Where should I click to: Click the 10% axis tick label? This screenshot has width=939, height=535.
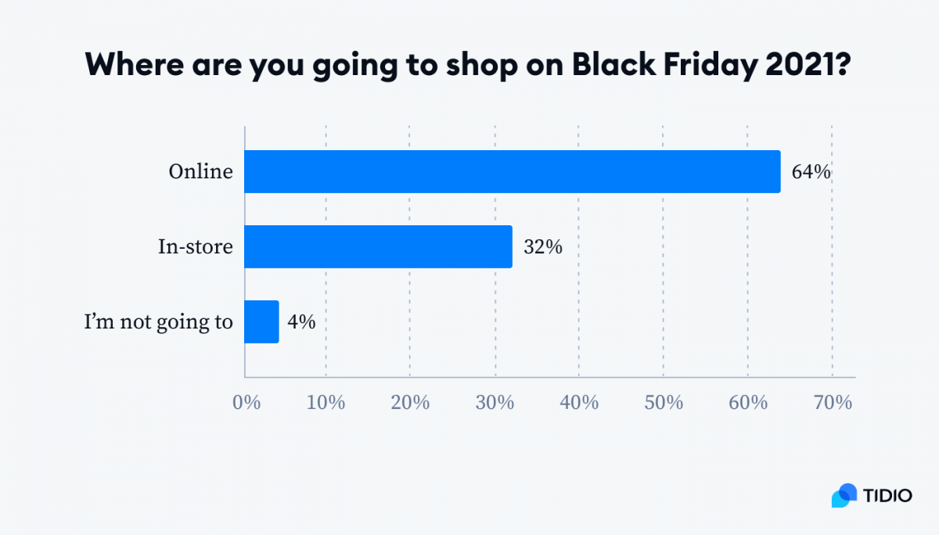point(326,403)
